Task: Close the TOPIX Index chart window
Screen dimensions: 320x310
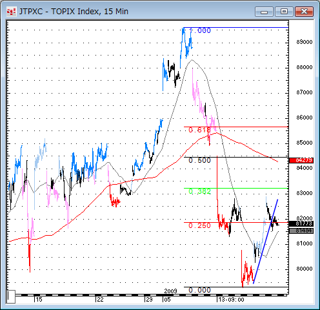Action: [x=304, y=12]
